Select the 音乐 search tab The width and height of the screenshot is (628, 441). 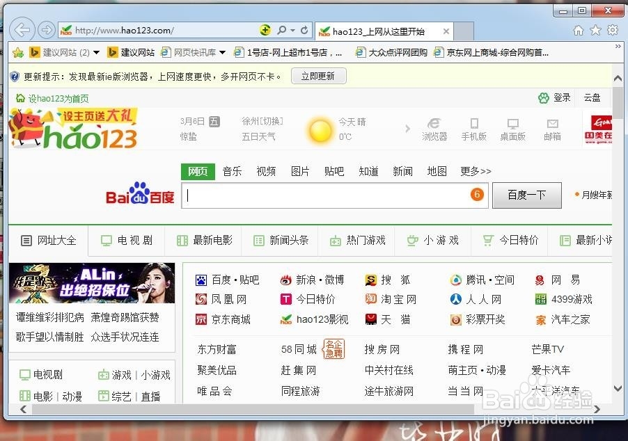[233, 171]
